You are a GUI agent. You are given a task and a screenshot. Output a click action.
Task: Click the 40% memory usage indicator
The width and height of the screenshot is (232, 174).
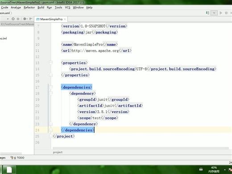click(x=214, y=170)
